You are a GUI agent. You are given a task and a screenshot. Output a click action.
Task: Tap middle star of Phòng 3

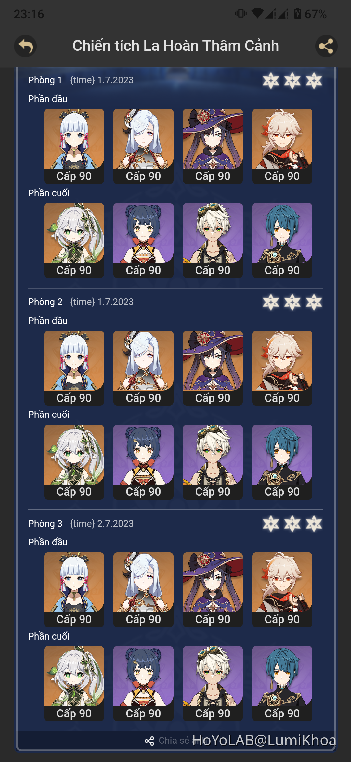point(292,524)
